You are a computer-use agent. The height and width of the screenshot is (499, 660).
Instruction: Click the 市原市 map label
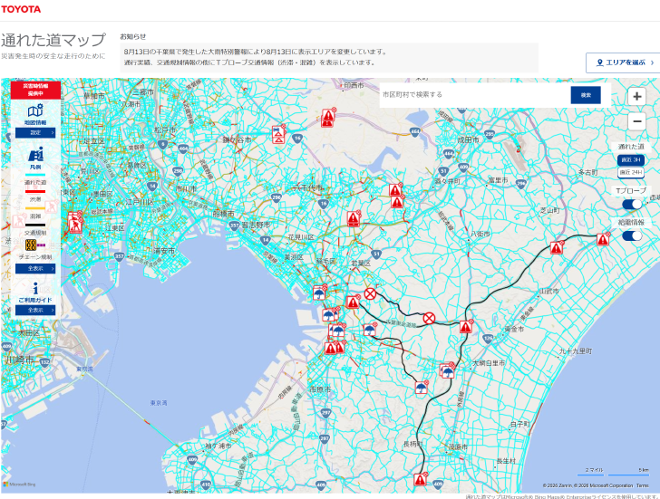pos(320,389)
